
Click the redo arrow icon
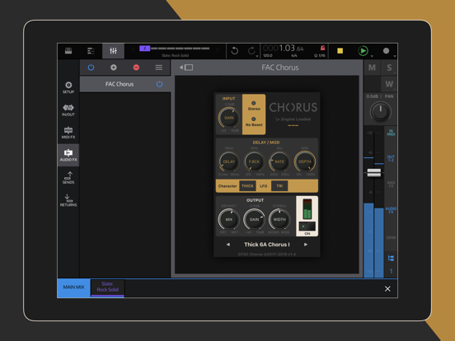251,51
